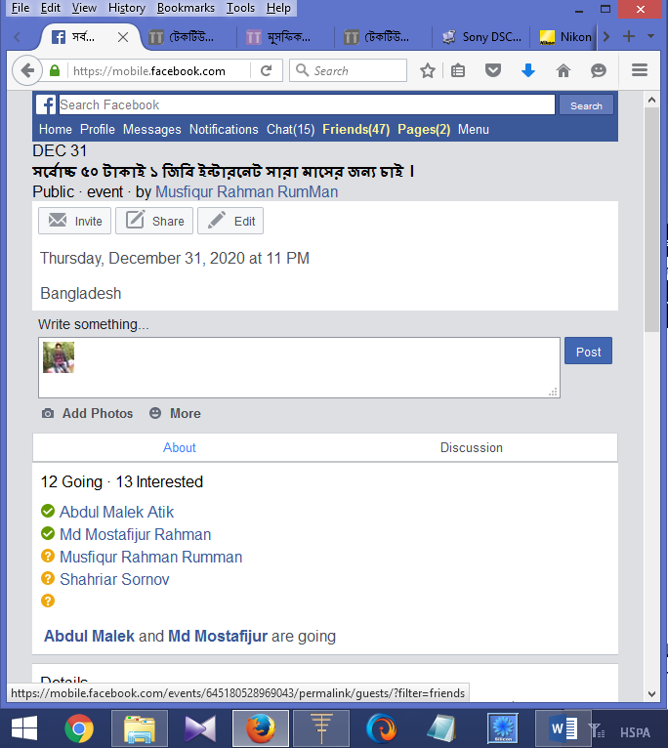This screenshot has height=748, width=668.
Task: Switch to the Discussion tab
Action: (x=472, y=447)
